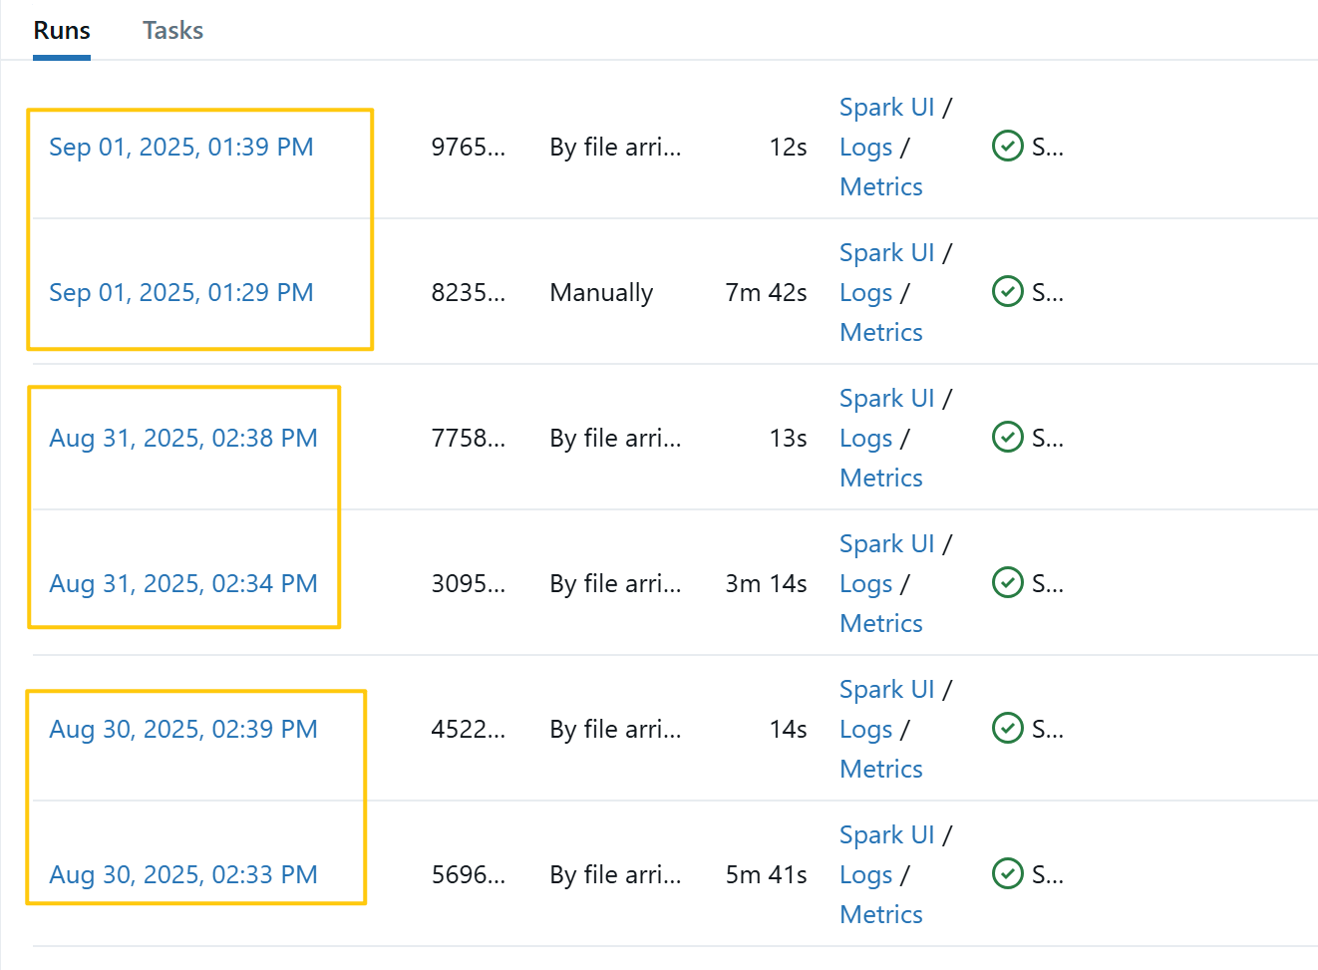Screen dimensions: 1318x970
Task: Open Metrics for the manually triggered run
Action: coord(881,332)
